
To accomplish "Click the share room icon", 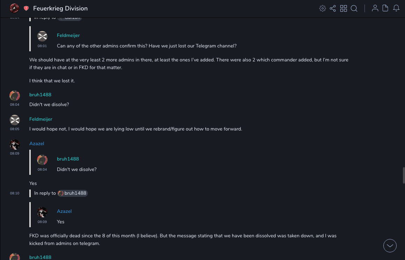I will click(x=333, y=8).
